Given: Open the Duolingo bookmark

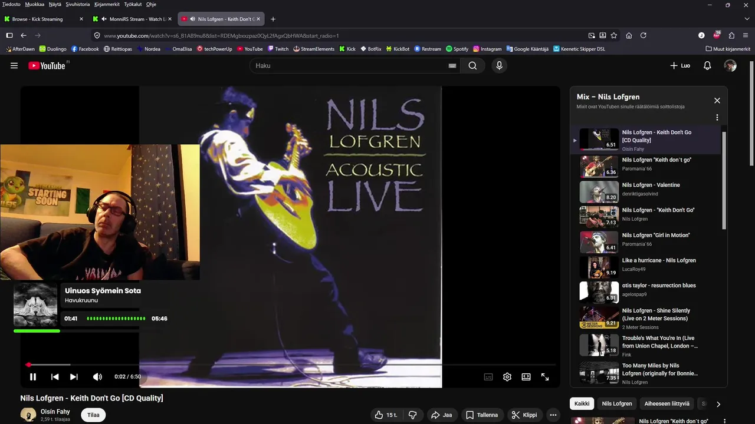Looking at the screenshot, I should (52, 49).
